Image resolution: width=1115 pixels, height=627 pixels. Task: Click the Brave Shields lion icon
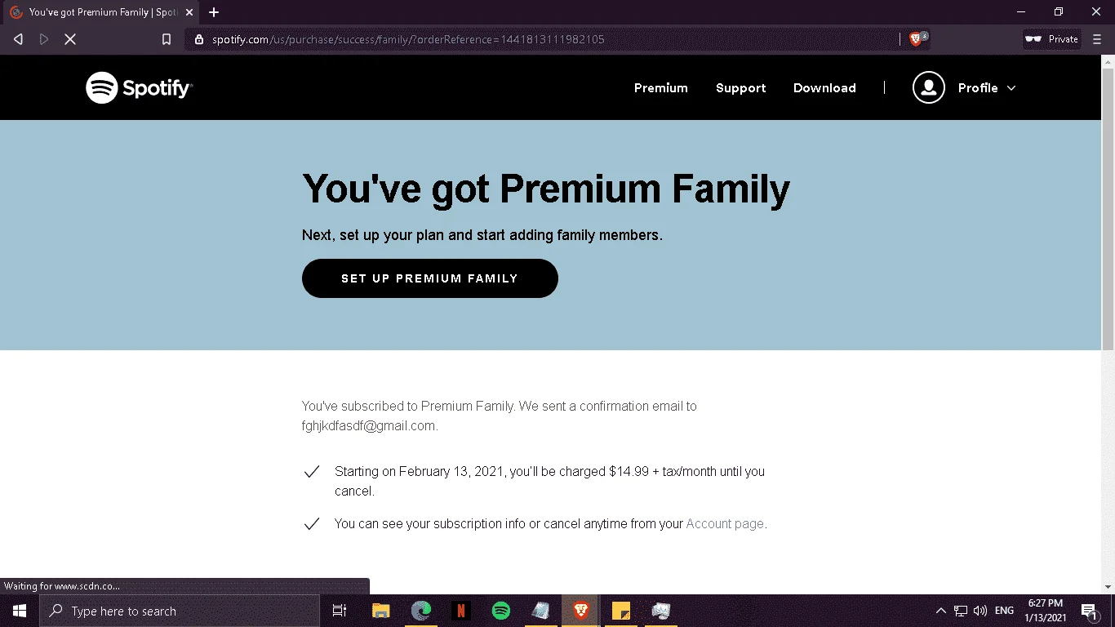click(x=915, y=39)
